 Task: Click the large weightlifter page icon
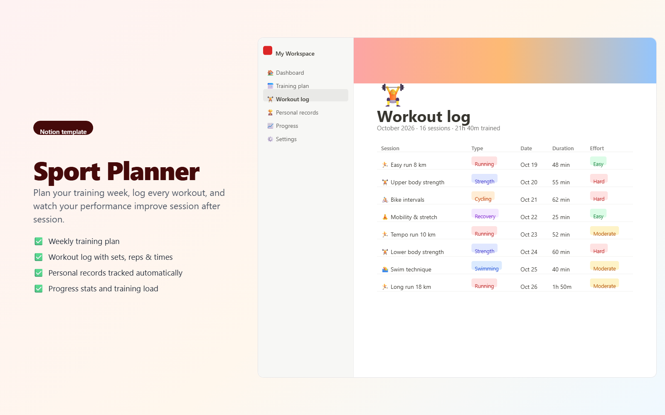point(393,95)
